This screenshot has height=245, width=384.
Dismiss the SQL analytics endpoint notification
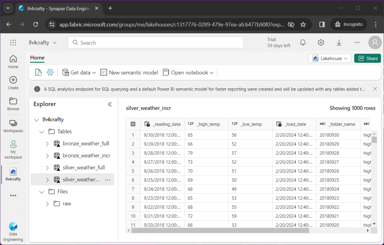coord(375,89)
